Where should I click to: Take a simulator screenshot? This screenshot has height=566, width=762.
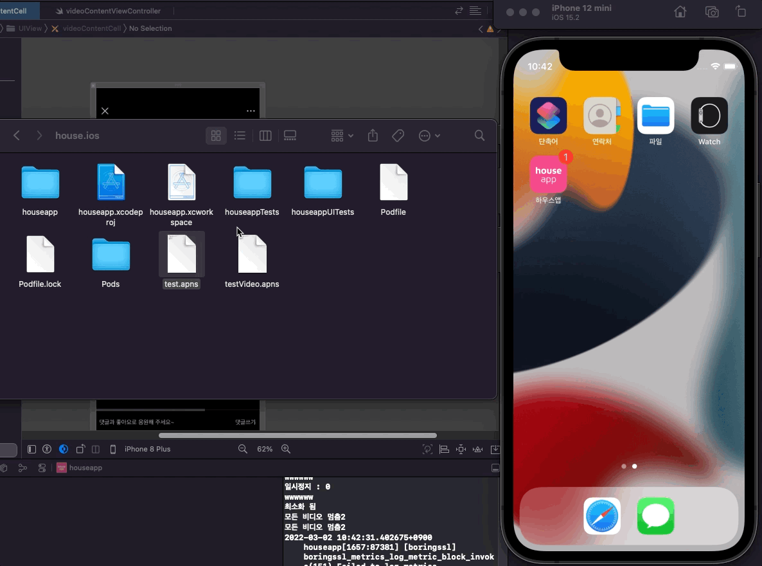pyautogui.click(x=711, y=12)
